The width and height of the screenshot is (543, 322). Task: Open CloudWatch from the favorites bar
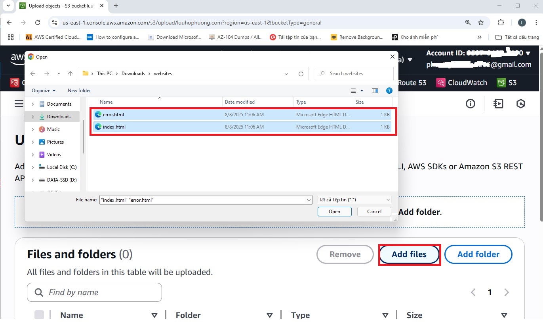461,83
